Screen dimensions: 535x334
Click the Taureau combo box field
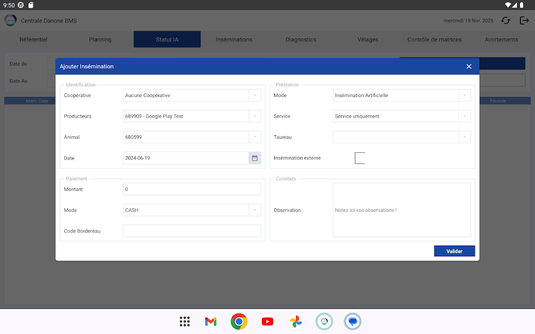pyautogui.click(x=402, y=137)
